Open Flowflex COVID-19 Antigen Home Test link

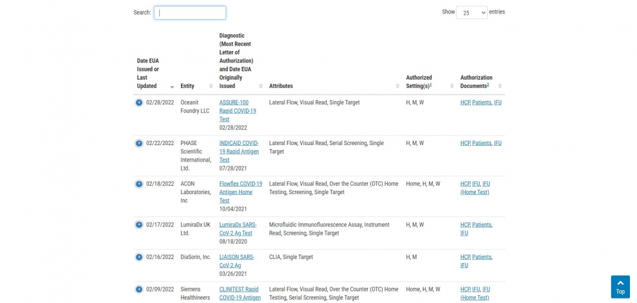[241, 192]
